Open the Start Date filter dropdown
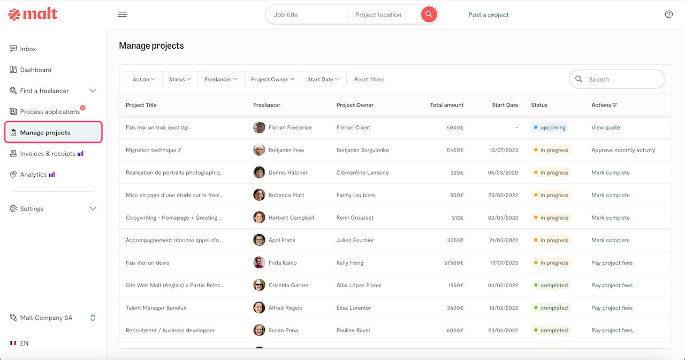The width and height of the screenshot is (685, 360). pyautogui.click(x=323, y=79)
